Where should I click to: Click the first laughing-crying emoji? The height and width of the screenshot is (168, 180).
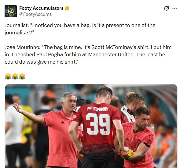point(8,76)
